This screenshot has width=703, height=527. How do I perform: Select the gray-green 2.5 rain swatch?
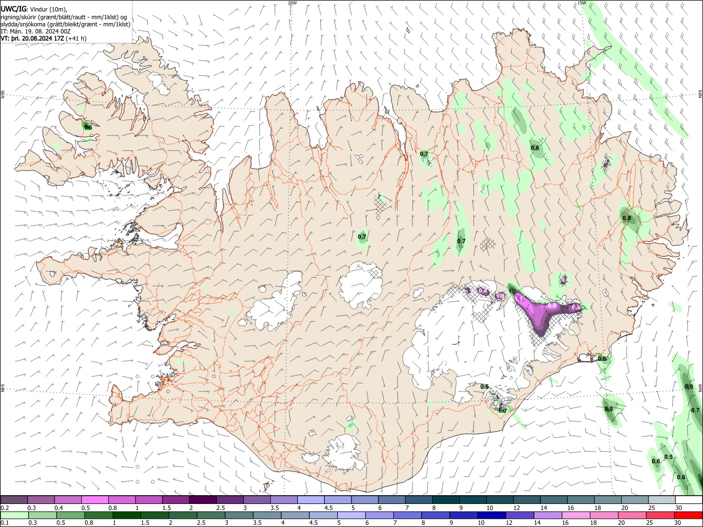pos(210,515)
